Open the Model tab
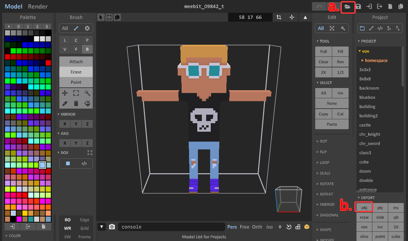Image resolution: width=408 pixels, height=241 pixels. pos(13,6)
